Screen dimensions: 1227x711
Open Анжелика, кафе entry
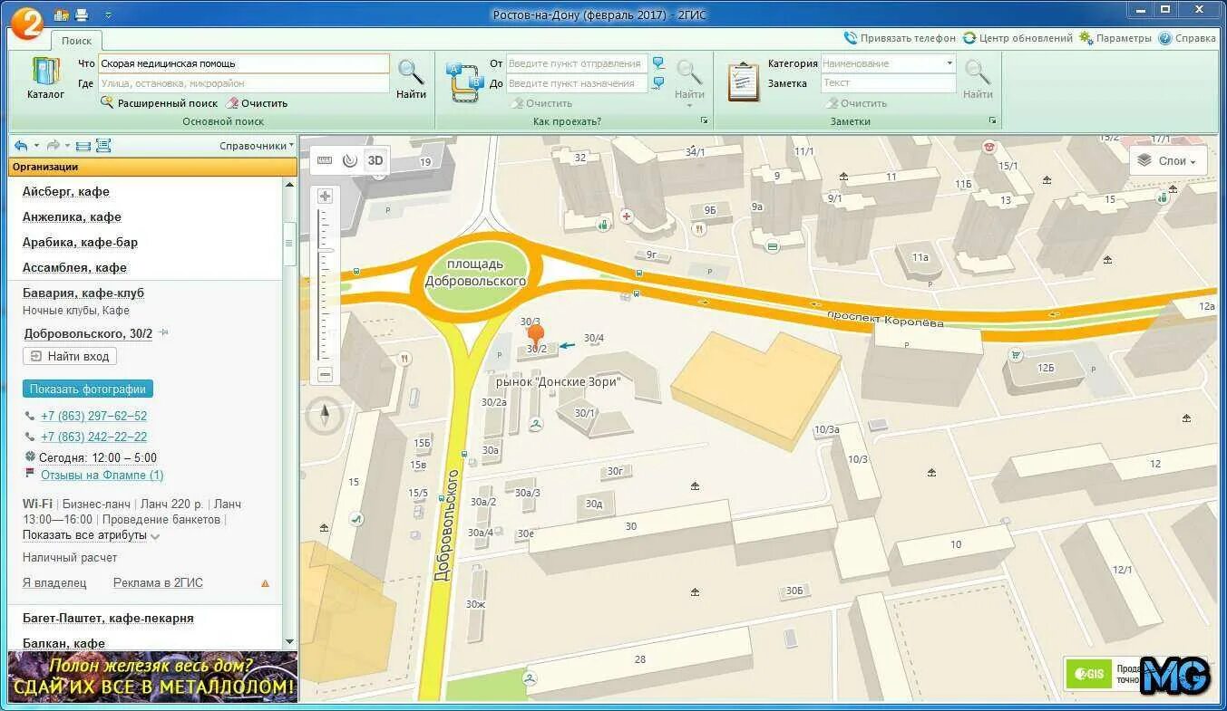(x=72, y=217)
